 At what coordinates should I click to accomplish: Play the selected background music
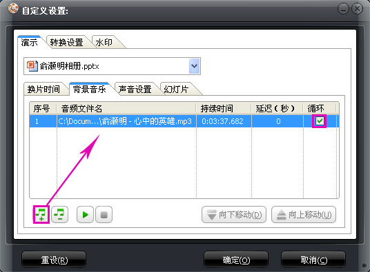pos(85,214)
